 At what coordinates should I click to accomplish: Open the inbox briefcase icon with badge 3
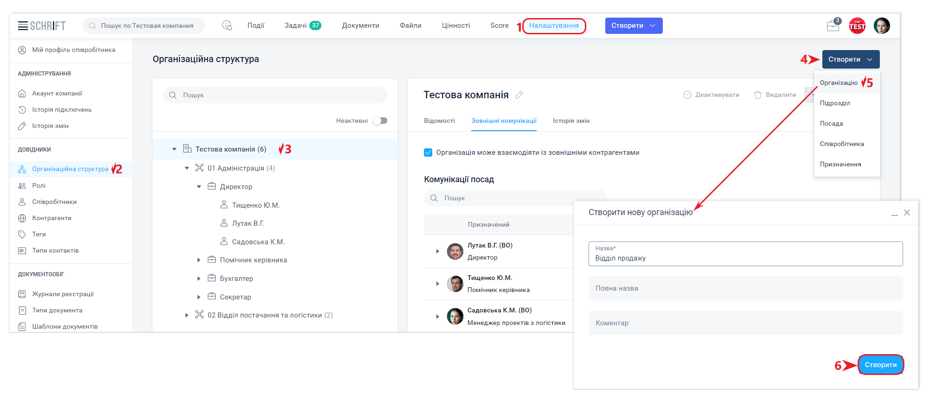pyautogui.click(x=833, y=26)
